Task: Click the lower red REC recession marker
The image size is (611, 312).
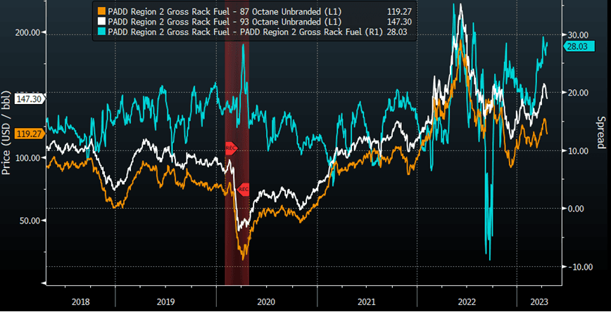Action: [243, 190]
